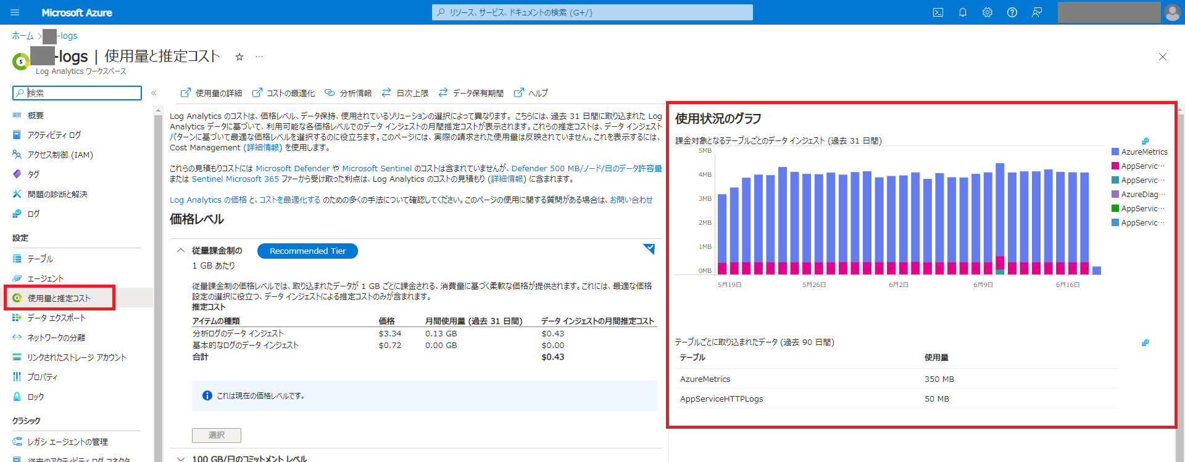
Task: Open 問題の診断と解決
Action: 57,194
